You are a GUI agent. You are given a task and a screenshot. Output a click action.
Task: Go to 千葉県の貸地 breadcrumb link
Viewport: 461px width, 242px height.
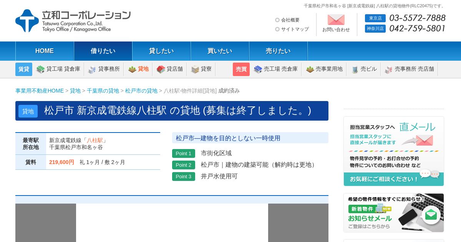point(103,91)
